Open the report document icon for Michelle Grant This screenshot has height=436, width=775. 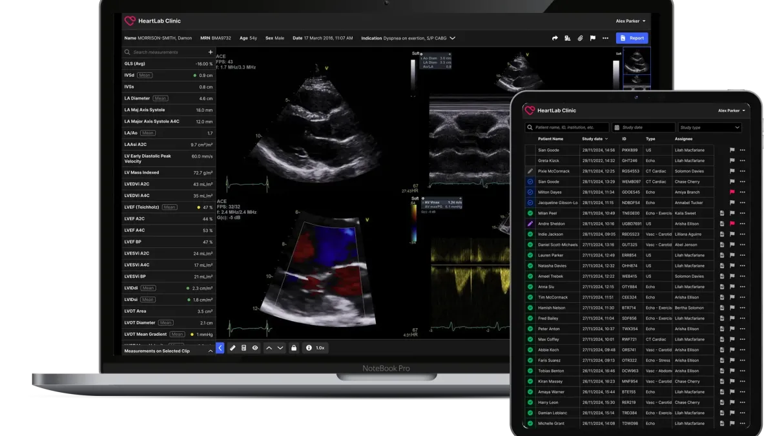tap(722, 423)
